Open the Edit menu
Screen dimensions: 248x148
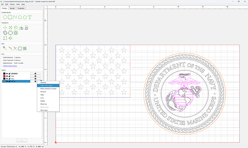pos(6,4)
